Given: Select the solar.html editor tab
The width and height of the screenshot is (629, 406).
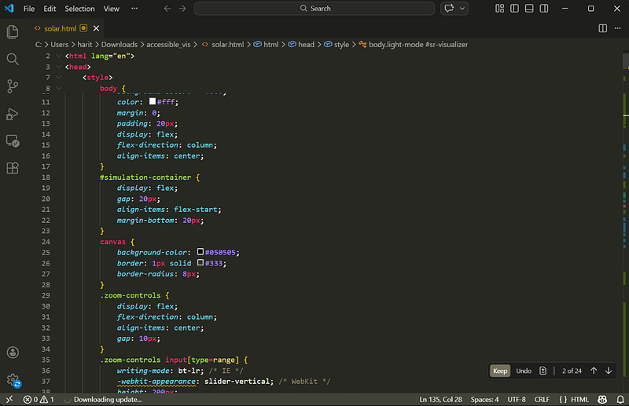Looking at the screenshot, I should (x=67, y=28).
